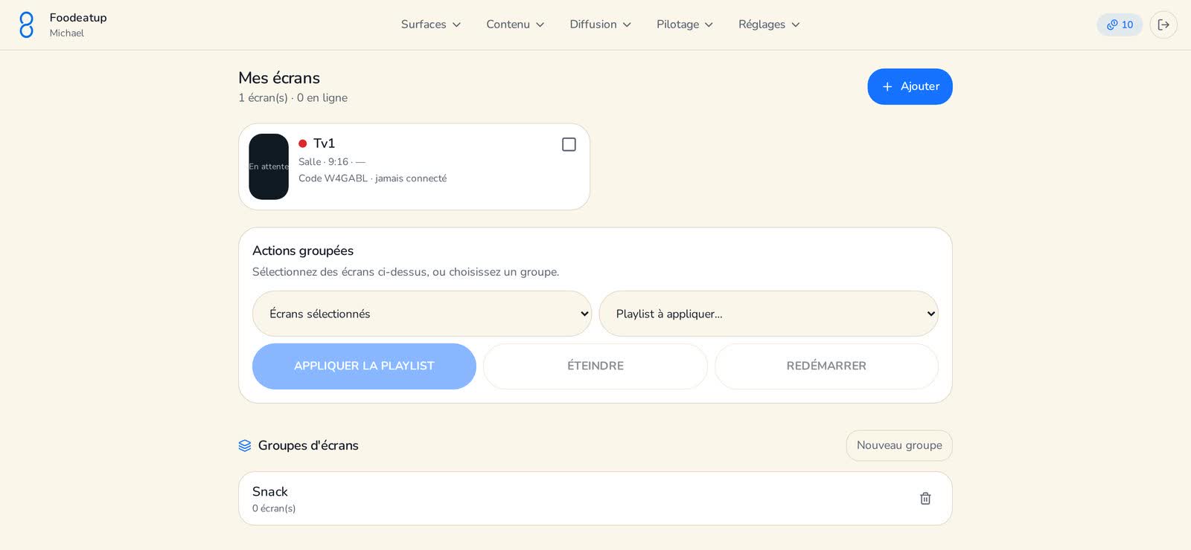Viewport: 1191px width, 550px height.
Task: Open the Playlist à appliquer dropdown
Action: click(768, 314)
